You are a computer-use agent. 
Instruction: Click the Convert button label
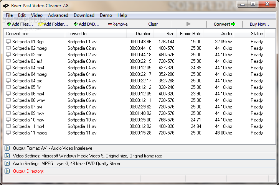click(222, 24)
